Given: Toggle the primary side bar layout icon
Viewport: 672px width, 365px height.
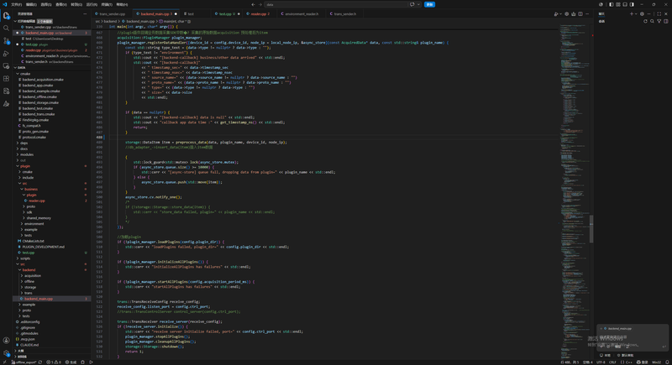Looking at the screenshot, I should point(612,4).
